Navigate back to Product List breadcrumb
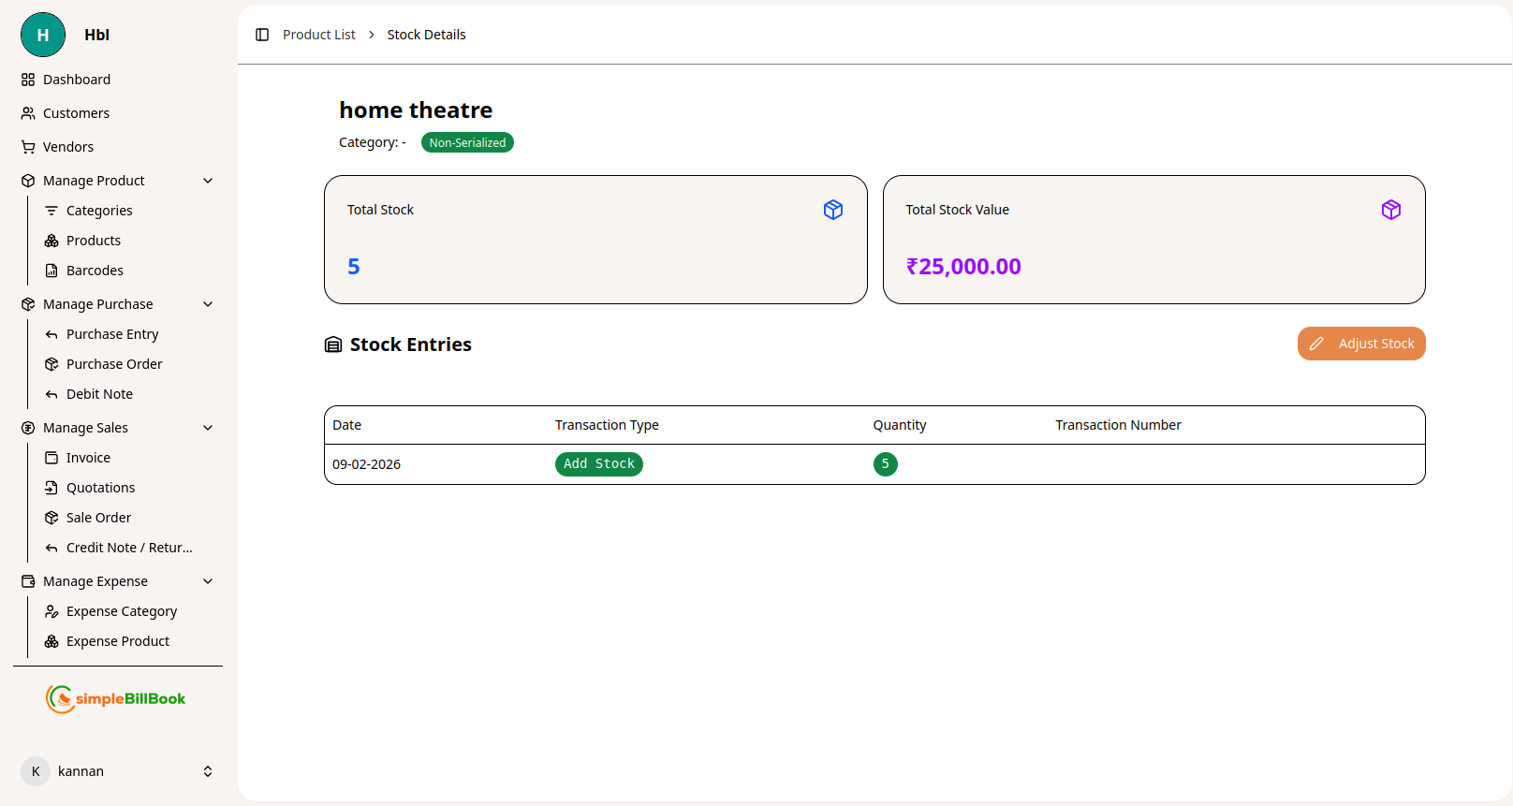 (x=319, y=35)
